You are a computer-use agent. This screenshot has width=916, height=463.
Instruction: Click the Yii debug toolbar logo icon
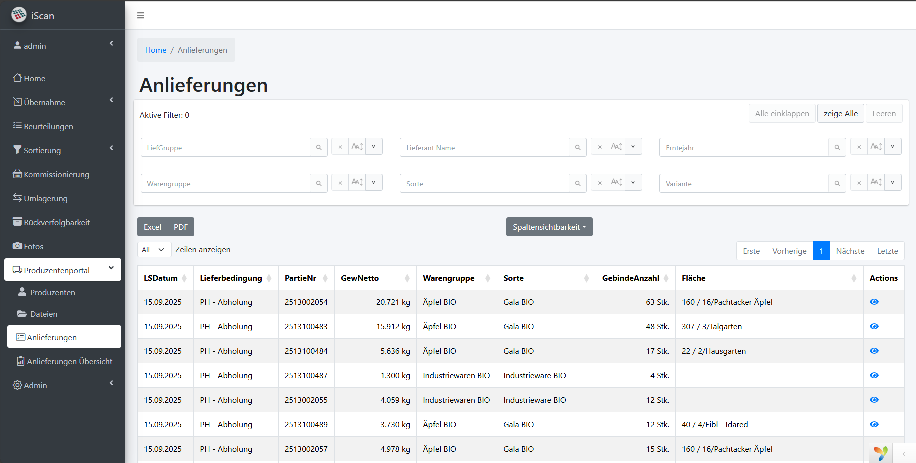tap(880, 453)
